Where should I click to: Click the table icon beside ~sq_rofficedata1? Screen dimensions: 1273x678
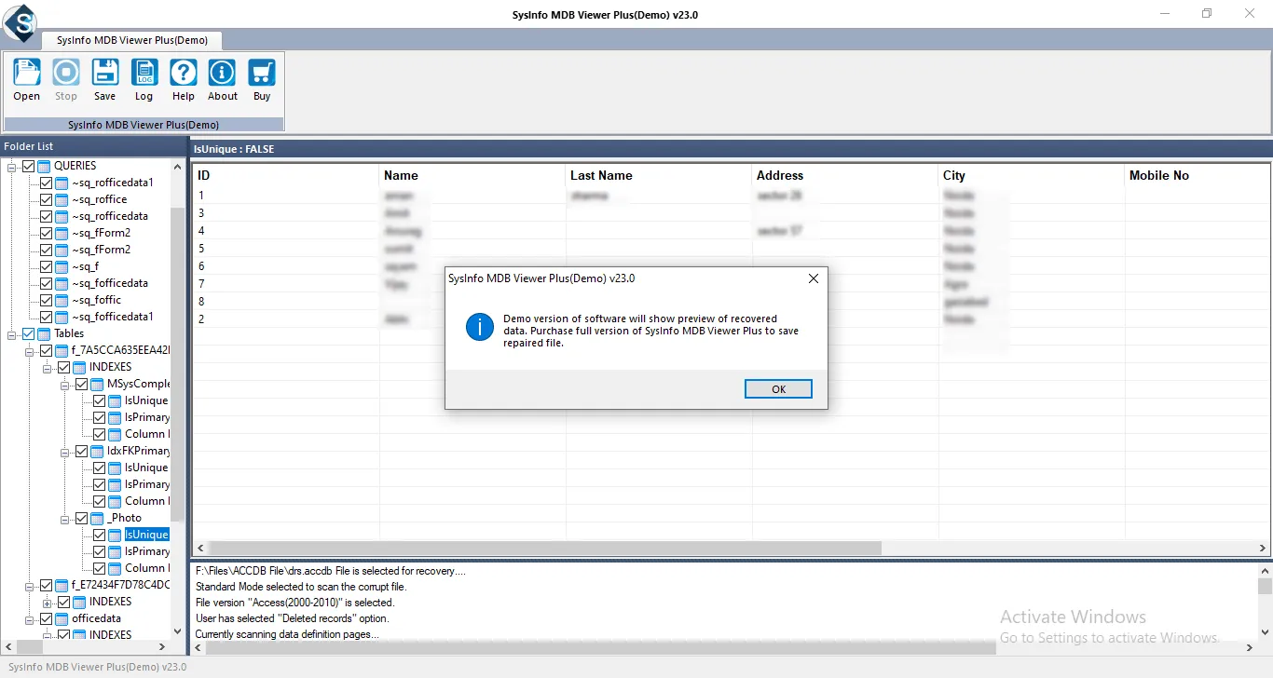62,183
